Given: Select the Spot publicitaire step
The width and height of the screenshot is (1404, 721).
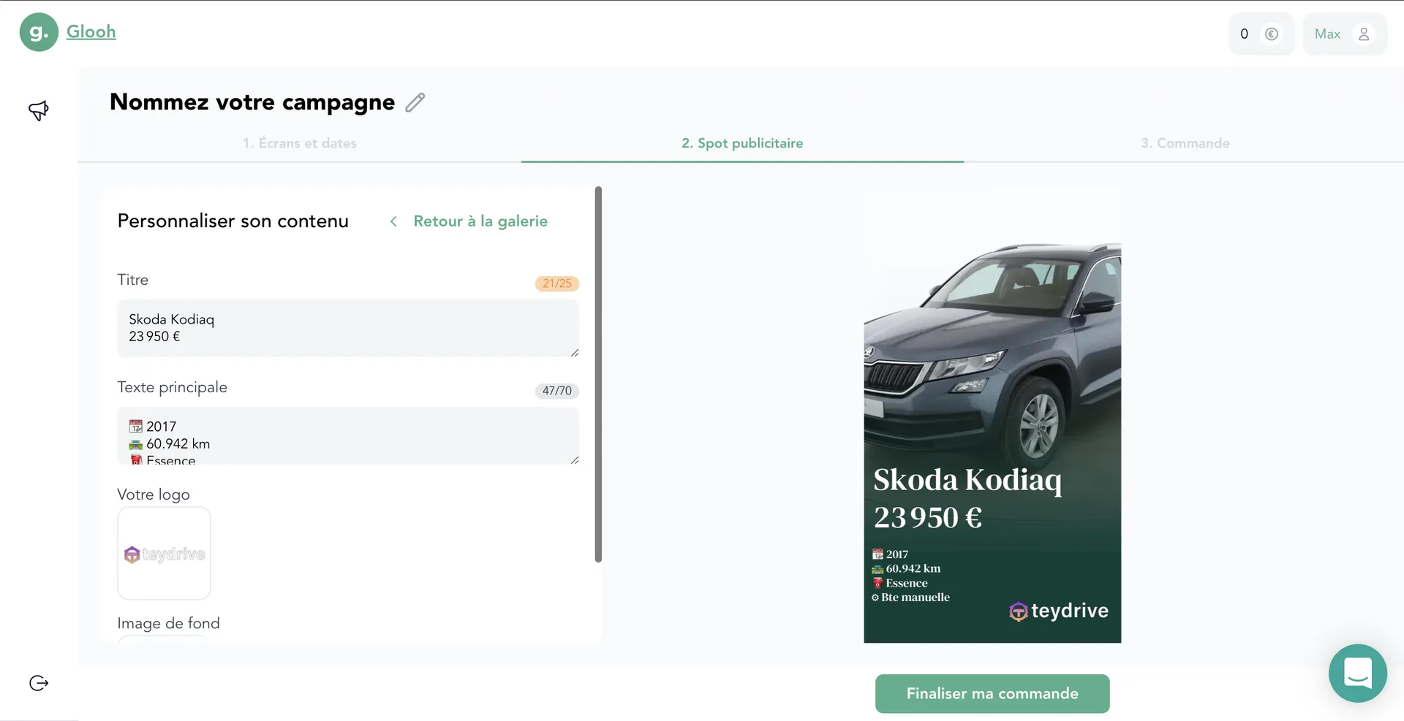Looking at the screenshot, I should 742,143.
